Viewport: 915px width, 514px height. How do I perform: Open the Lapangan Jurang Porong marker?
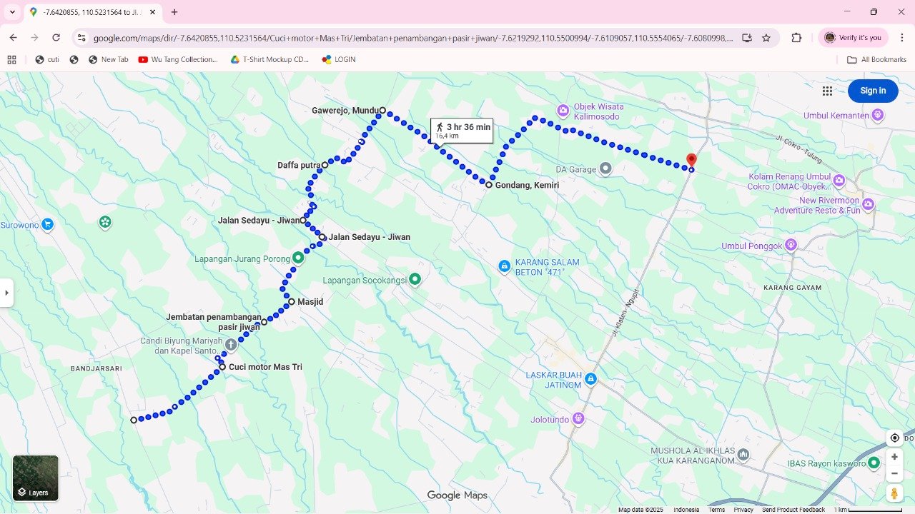coord(298,258)
